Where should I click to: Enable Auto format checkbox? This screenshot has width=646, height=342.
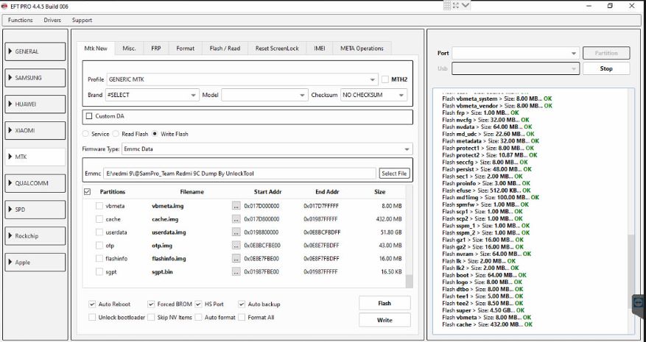[199, 317]
